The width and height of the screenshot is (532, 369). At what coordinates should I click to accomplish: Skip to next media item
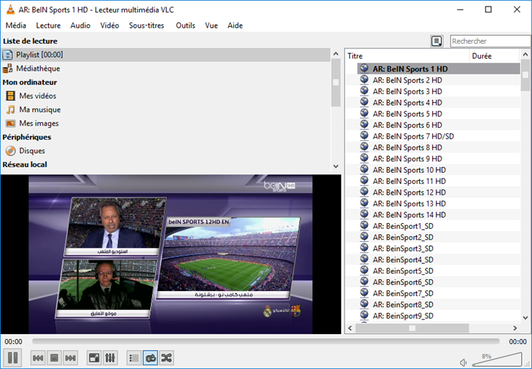[70, 358]
